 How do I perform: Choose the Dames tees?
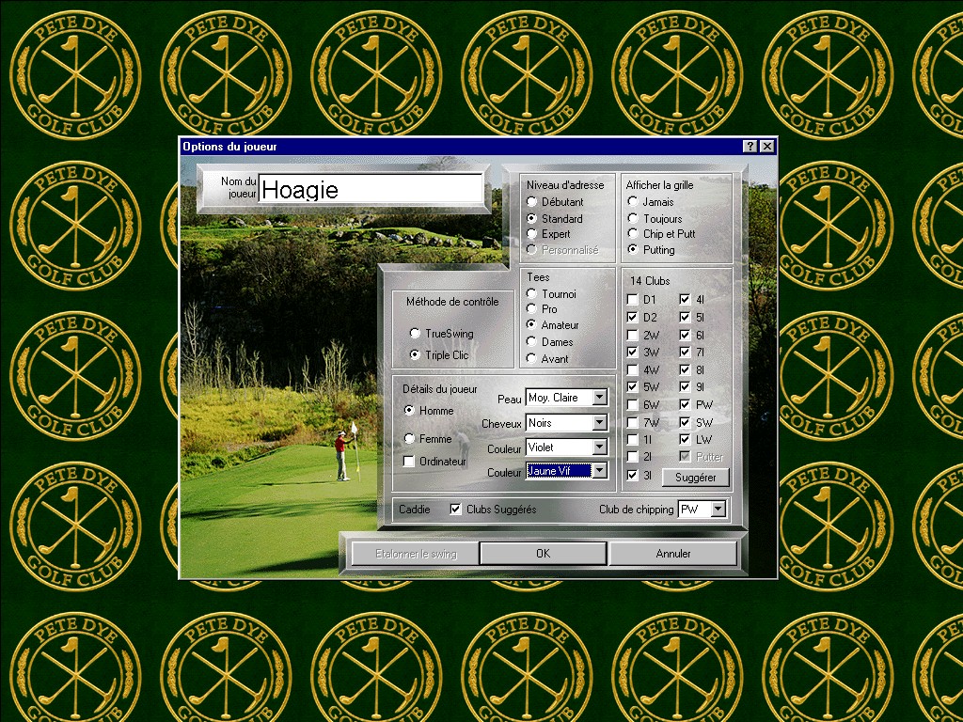532,341
